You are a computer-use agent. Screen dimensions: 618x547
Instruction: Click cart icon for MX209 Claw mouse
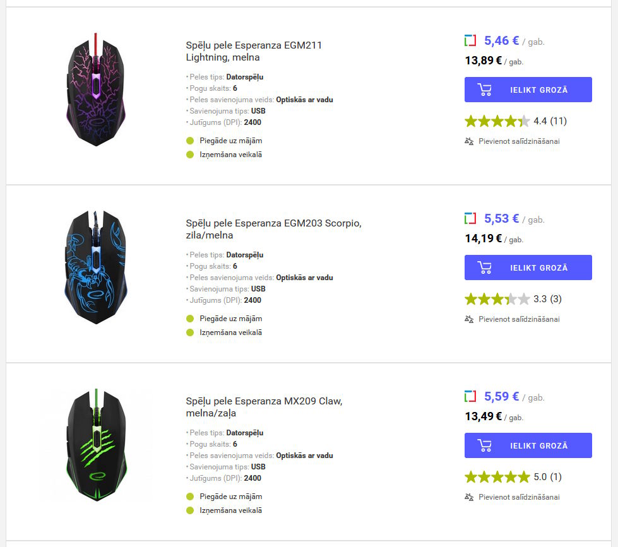coord(485,445)
